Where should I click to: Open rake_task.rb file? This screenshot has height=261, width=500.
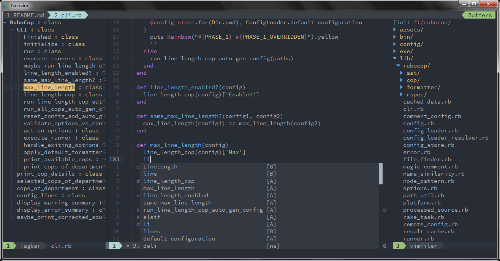tap(424, 217)
